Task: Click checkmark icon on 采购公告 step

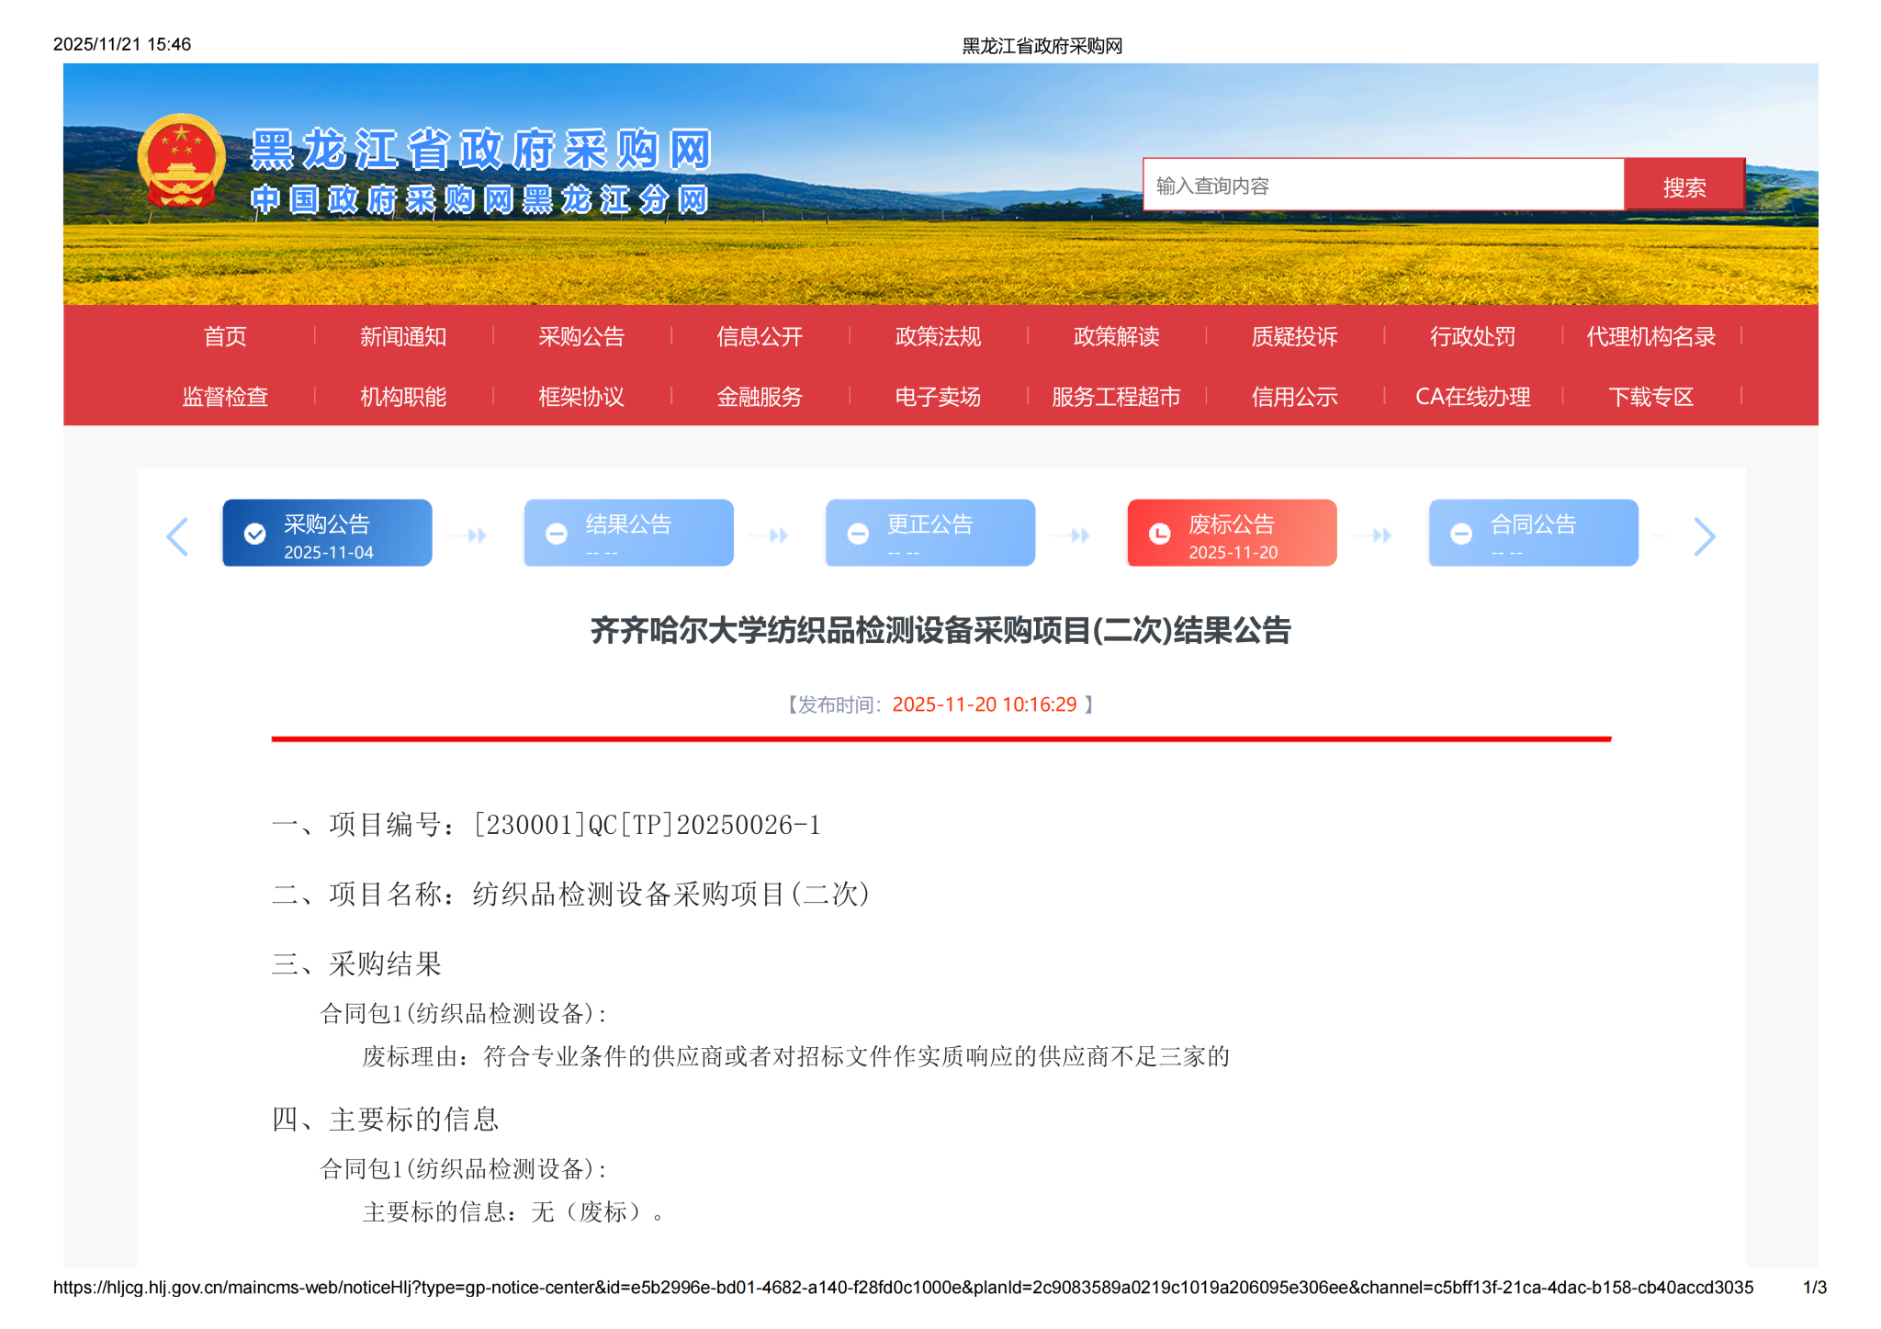Action: (254, 534)
